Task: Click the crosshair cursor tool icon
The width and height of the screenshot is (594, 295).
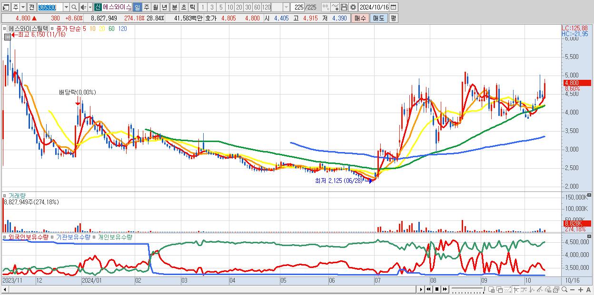Action: click(x=516, y=290)
